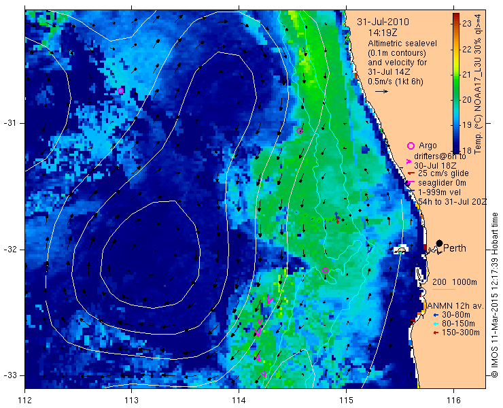The width and height of the screenshot is (503, 408).
Task: Click the Argo float marker near 114.8E 32.2S
Action: 325,270
